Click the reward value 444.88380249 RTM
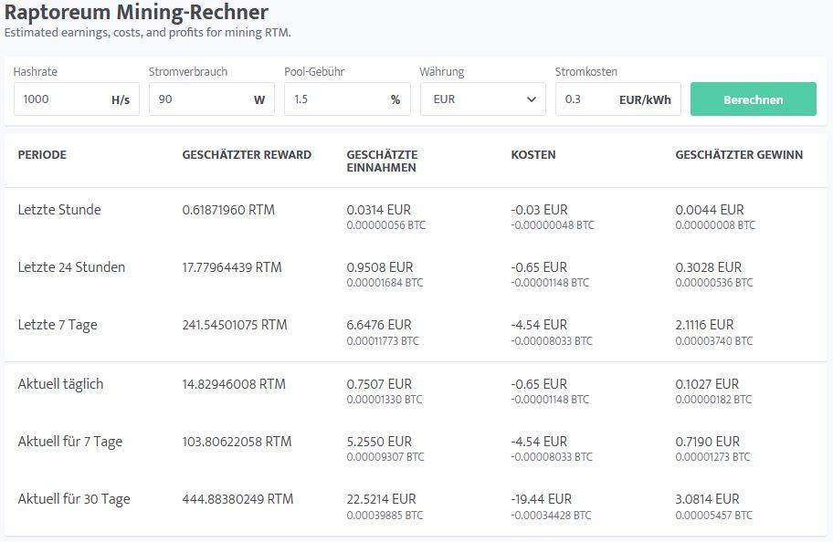This screenshot has height=542, width=833. 237,499
